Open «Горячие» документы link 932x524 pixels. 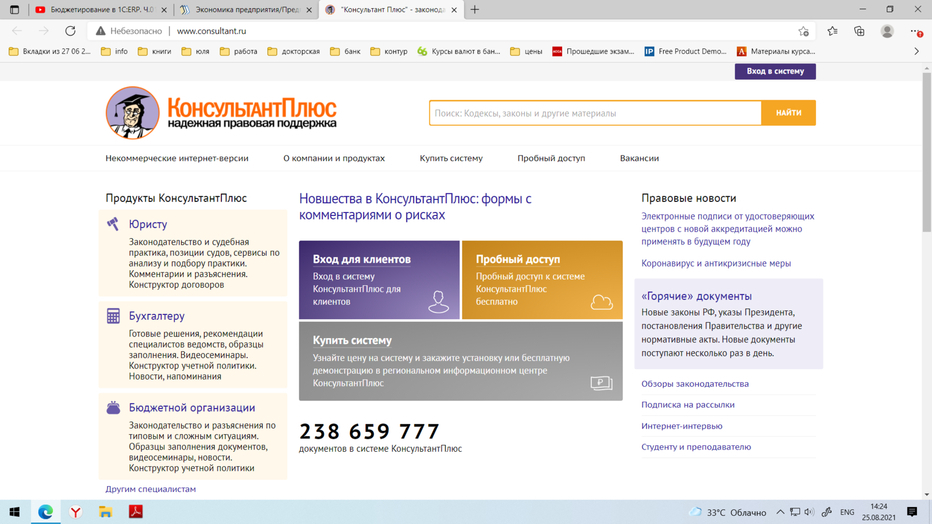tap(697, 296)
